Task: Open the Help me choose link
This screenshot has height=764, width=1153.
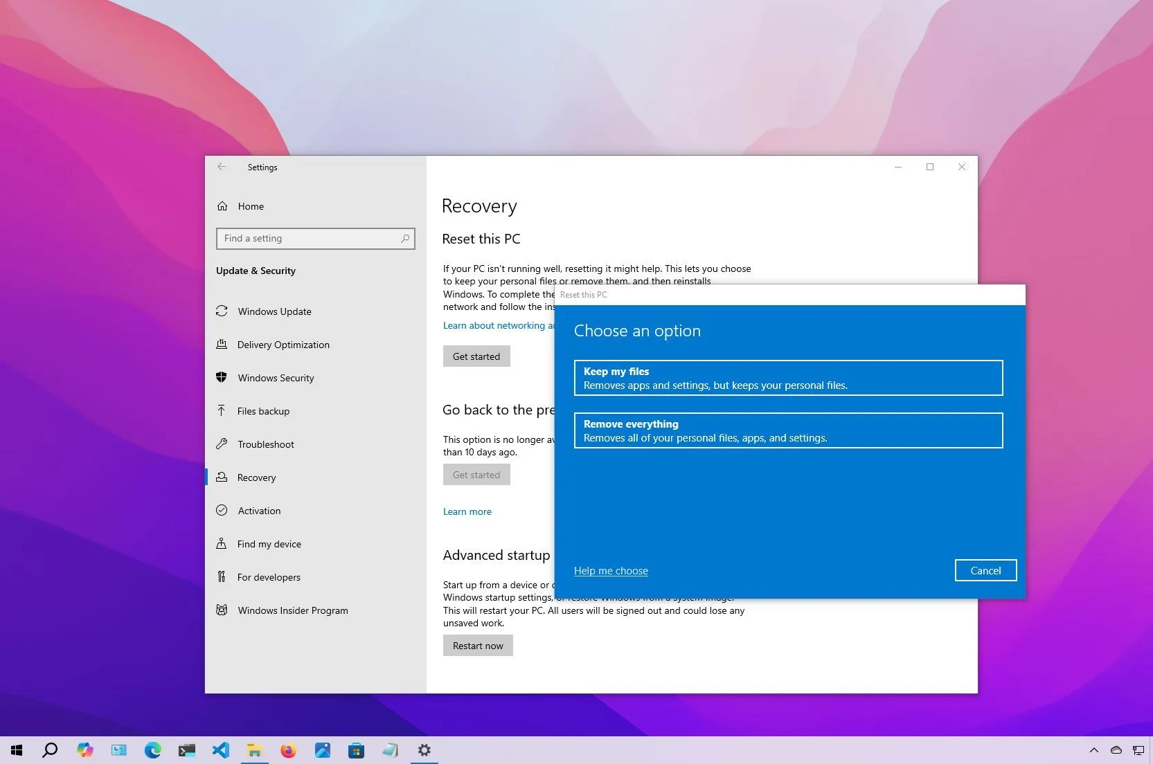Action: click(x=611, y=570)
